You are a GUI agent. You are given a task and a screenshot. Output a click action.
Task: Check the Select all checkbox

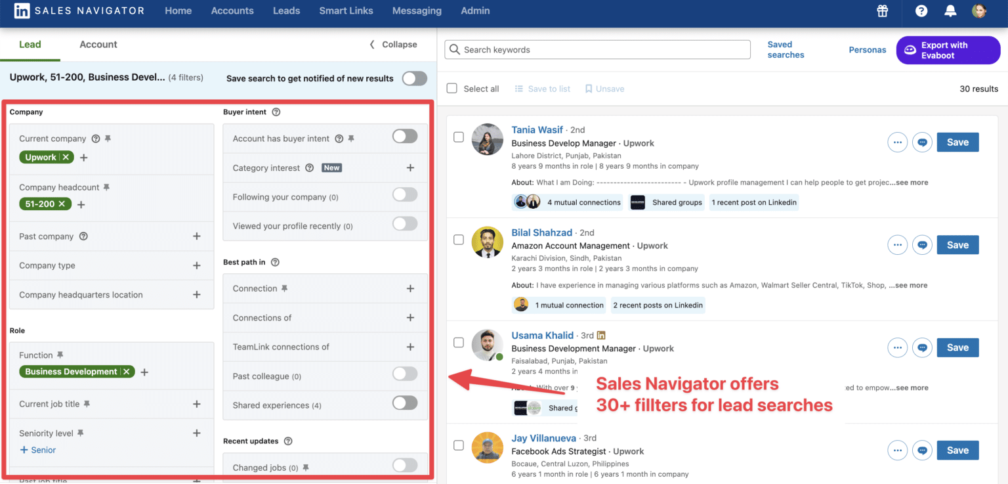pos(451,88)
